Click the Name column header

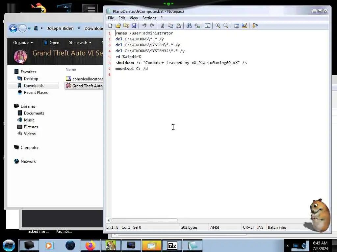pyautogui.click(x=71, y=70)
